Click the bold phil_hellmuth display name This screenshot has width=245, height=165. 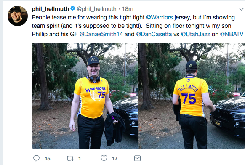tap(51, 9)
